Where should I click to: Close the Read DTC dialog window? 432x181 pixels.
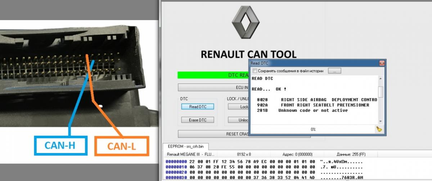(381, 63)
